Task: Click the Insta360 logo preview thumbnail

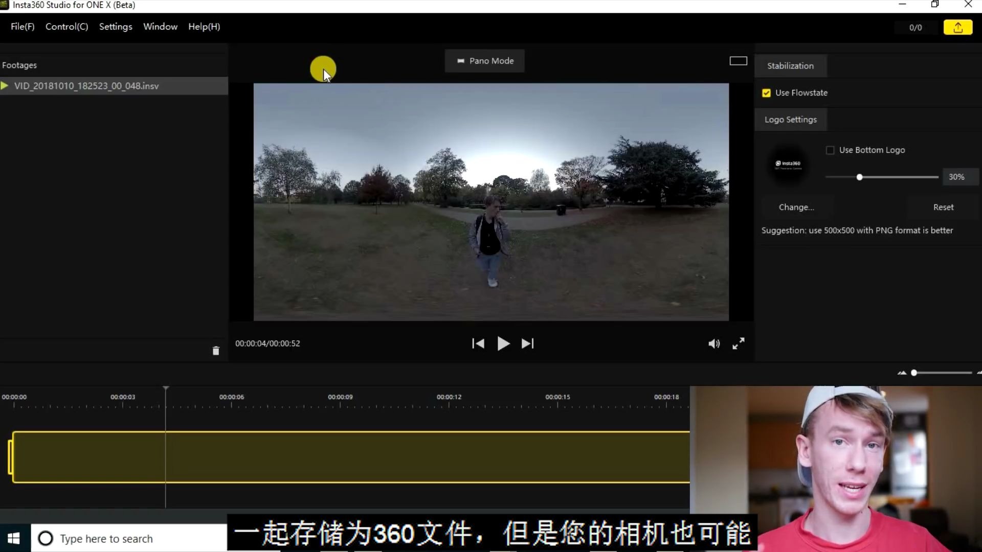Action: 788,164
